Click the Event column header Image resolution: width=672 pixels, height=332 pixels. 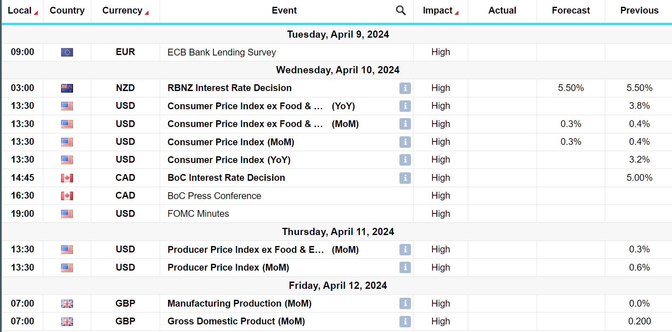[284, 11]
